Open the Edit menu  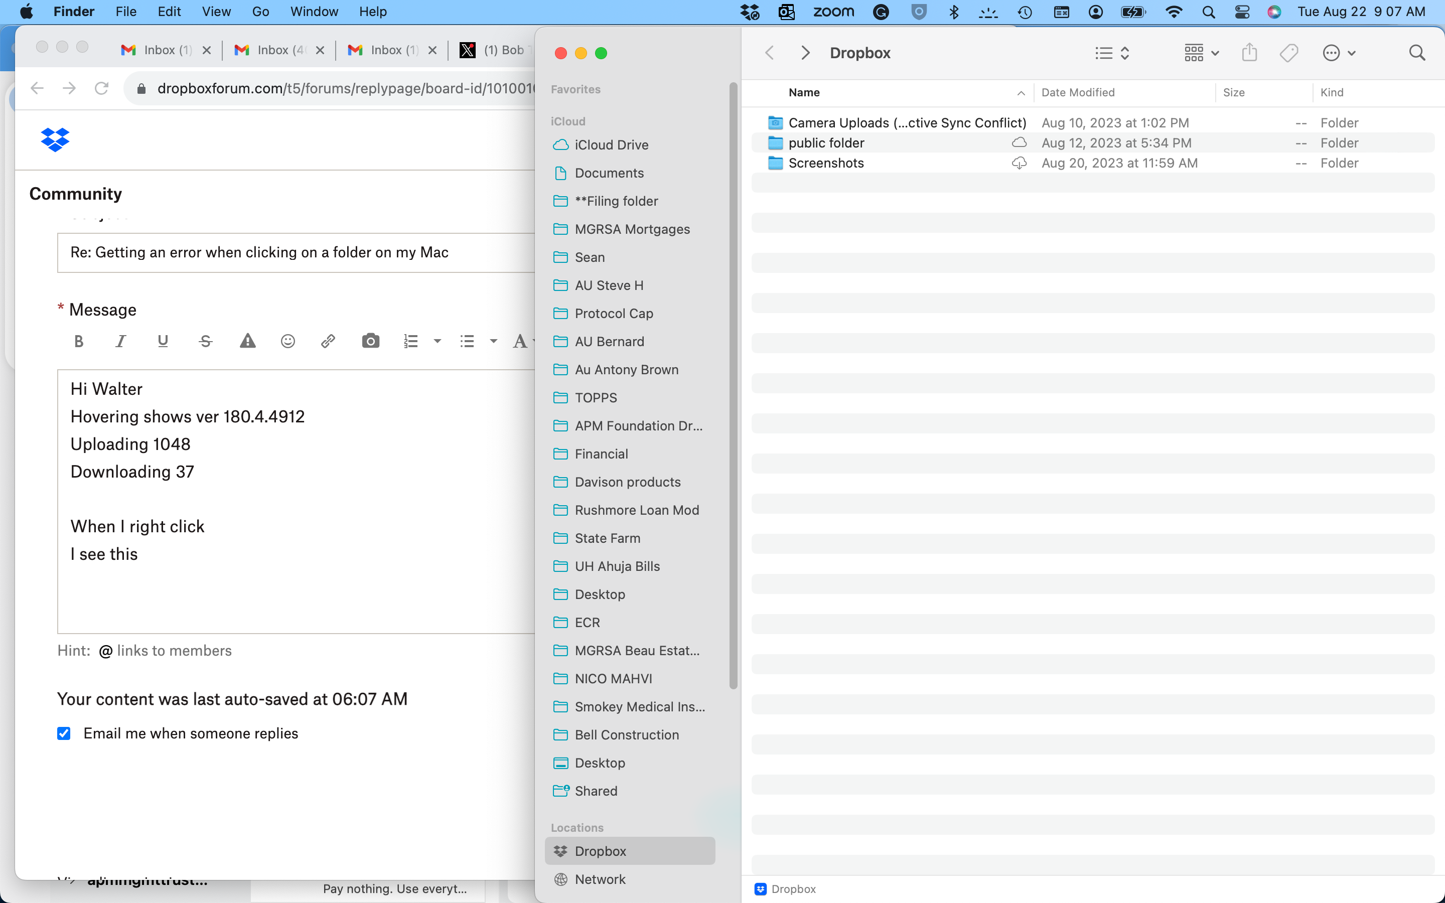point(169,12)
